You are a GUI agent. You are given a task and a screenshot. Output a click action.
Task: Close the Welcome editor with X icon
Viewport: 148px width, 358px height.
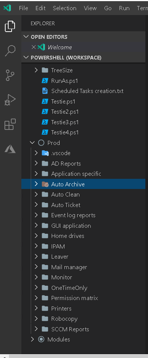coord(34,47)
